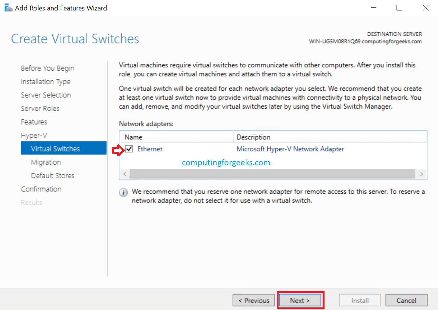Open the Confirmation step
Screen dimensions: 438x310
point(41,189)
